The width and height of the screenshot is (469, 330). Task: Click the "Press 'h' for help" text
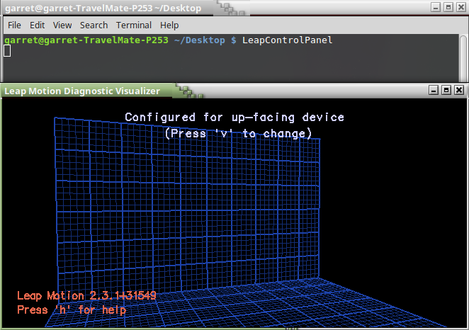72,310
